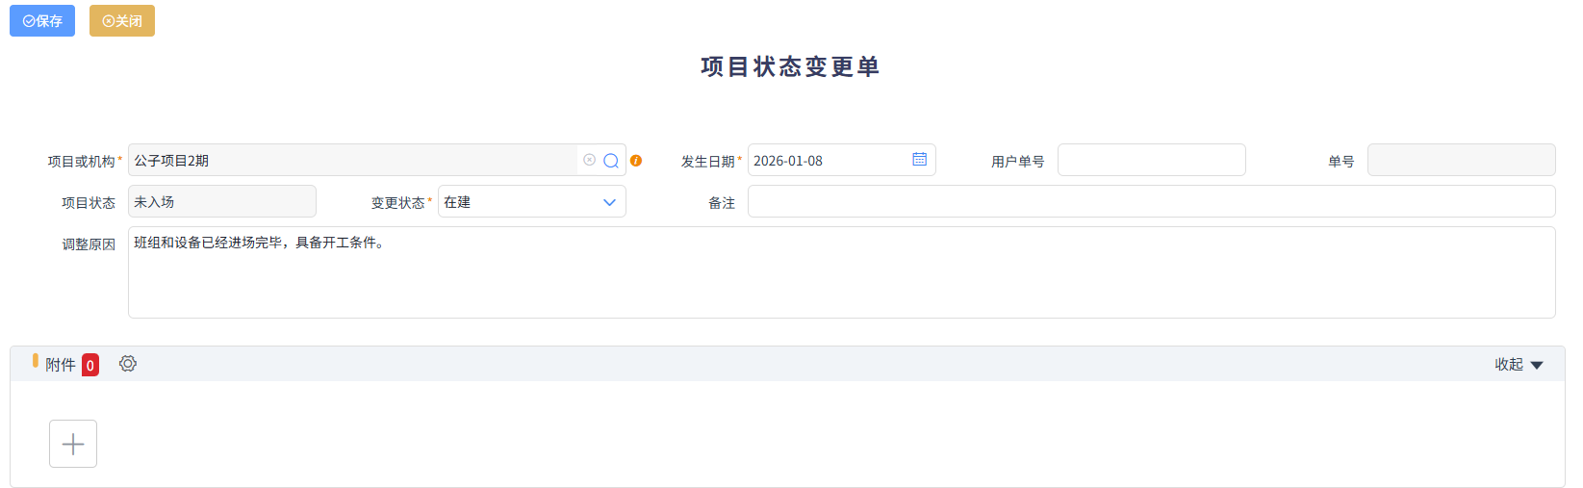Viewport: 1583px width, 488px height.
Task: Focus the 备注 remarks input
Action: [1152, 202]
